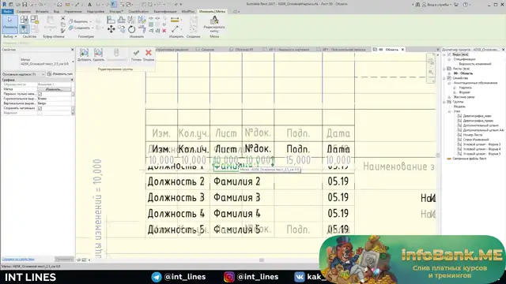Click the Edit Type icon in Properties

click(49, 74)
